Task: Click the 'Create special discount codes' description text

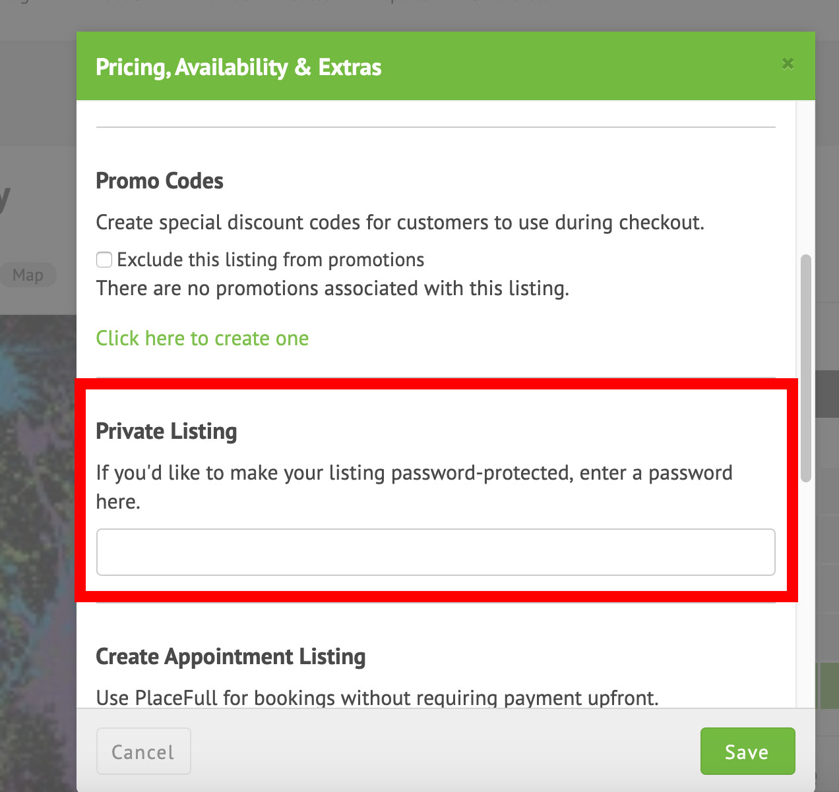Action: [400, 223]
